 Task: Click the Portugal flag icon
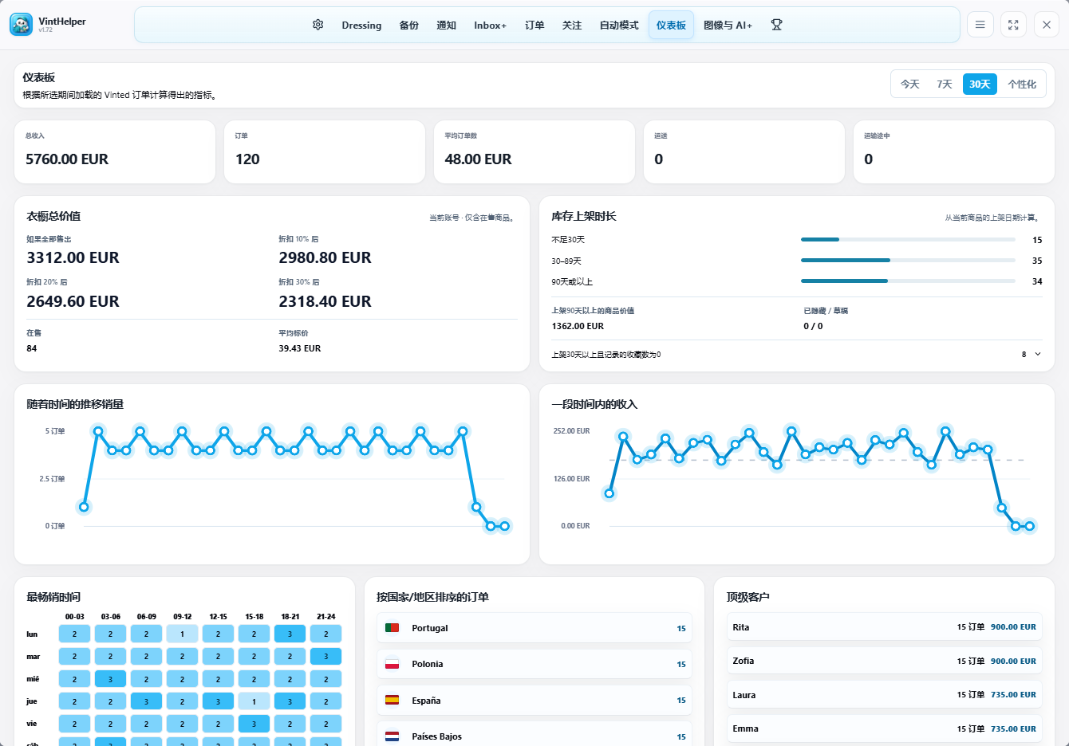[392, 628]
